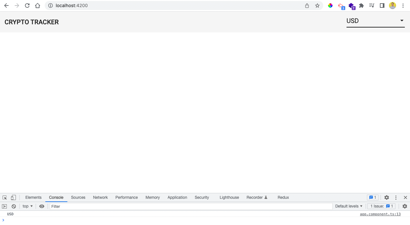Viewport: 410px width, 225px height.
Task: Share this page from address bar
Action: 307,6
